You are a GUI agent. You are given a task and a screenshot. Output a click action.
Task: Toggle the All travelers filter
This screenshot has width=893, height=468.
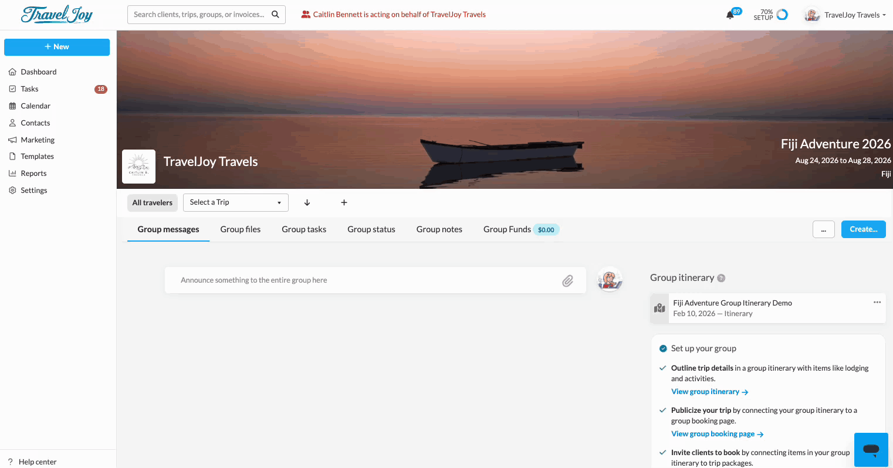(x=153, y=203)
